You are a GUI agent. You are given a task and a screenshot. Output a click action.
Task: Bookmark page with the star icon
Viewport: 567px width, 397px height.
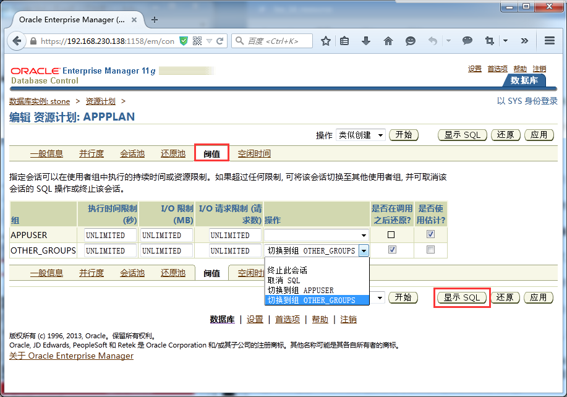326,41
